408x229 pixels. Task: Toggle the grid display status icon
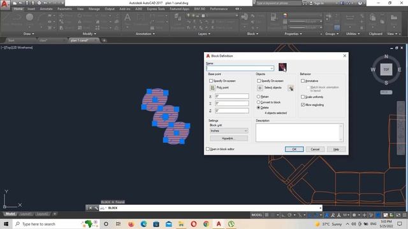(266, 215)
